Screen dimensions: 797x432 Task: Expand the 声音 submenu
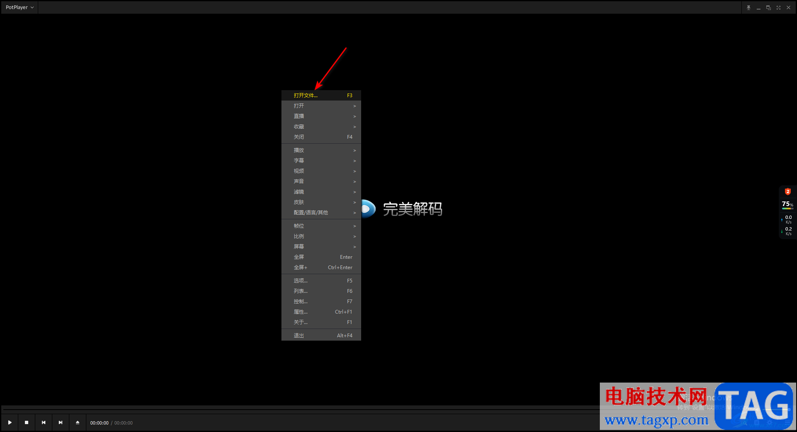click(x=321, y=182)
